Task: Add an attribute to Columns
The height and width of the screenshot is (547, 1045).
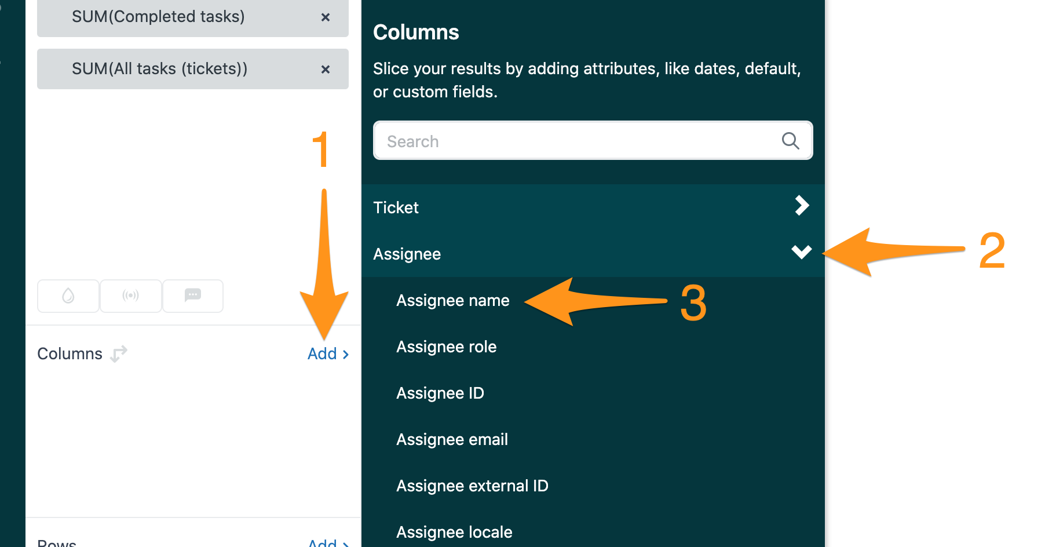Action: point(328,353)
